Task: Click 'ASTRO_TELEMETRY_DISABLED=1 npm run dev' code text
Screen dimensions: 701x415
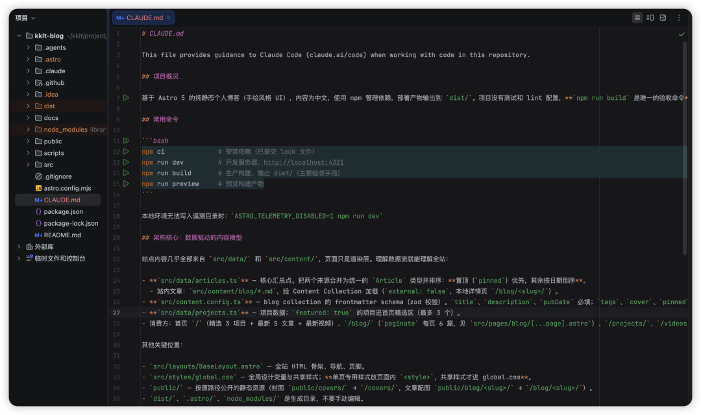Action: 306,216
